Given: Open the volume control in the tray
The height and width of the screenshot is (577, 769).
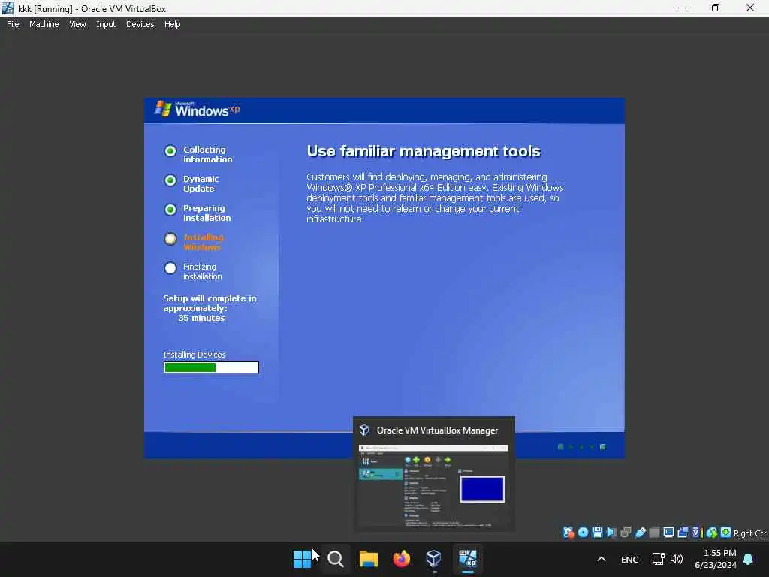Looking at the screenshot, I should point(677,559).
